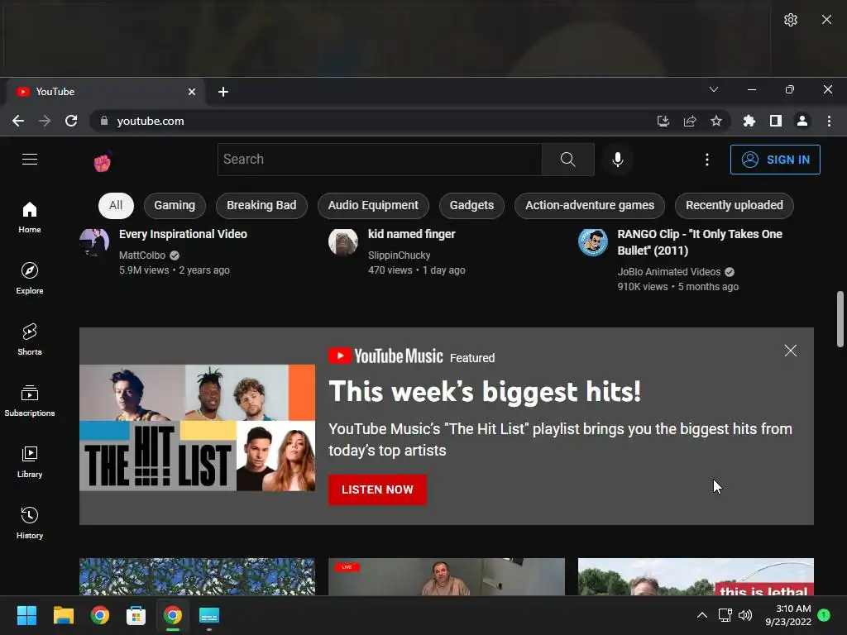
Task: Click the site lock icon
Action: click(x=104, y=121)
